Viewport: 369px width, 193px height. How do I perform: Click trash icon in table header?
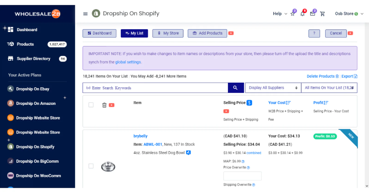pos(104,105)
